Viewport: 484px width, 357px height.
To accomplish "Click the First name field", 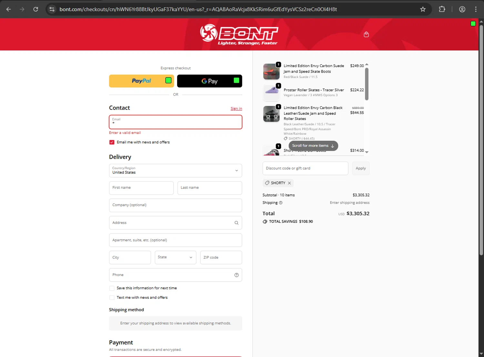I will point(141,188).
